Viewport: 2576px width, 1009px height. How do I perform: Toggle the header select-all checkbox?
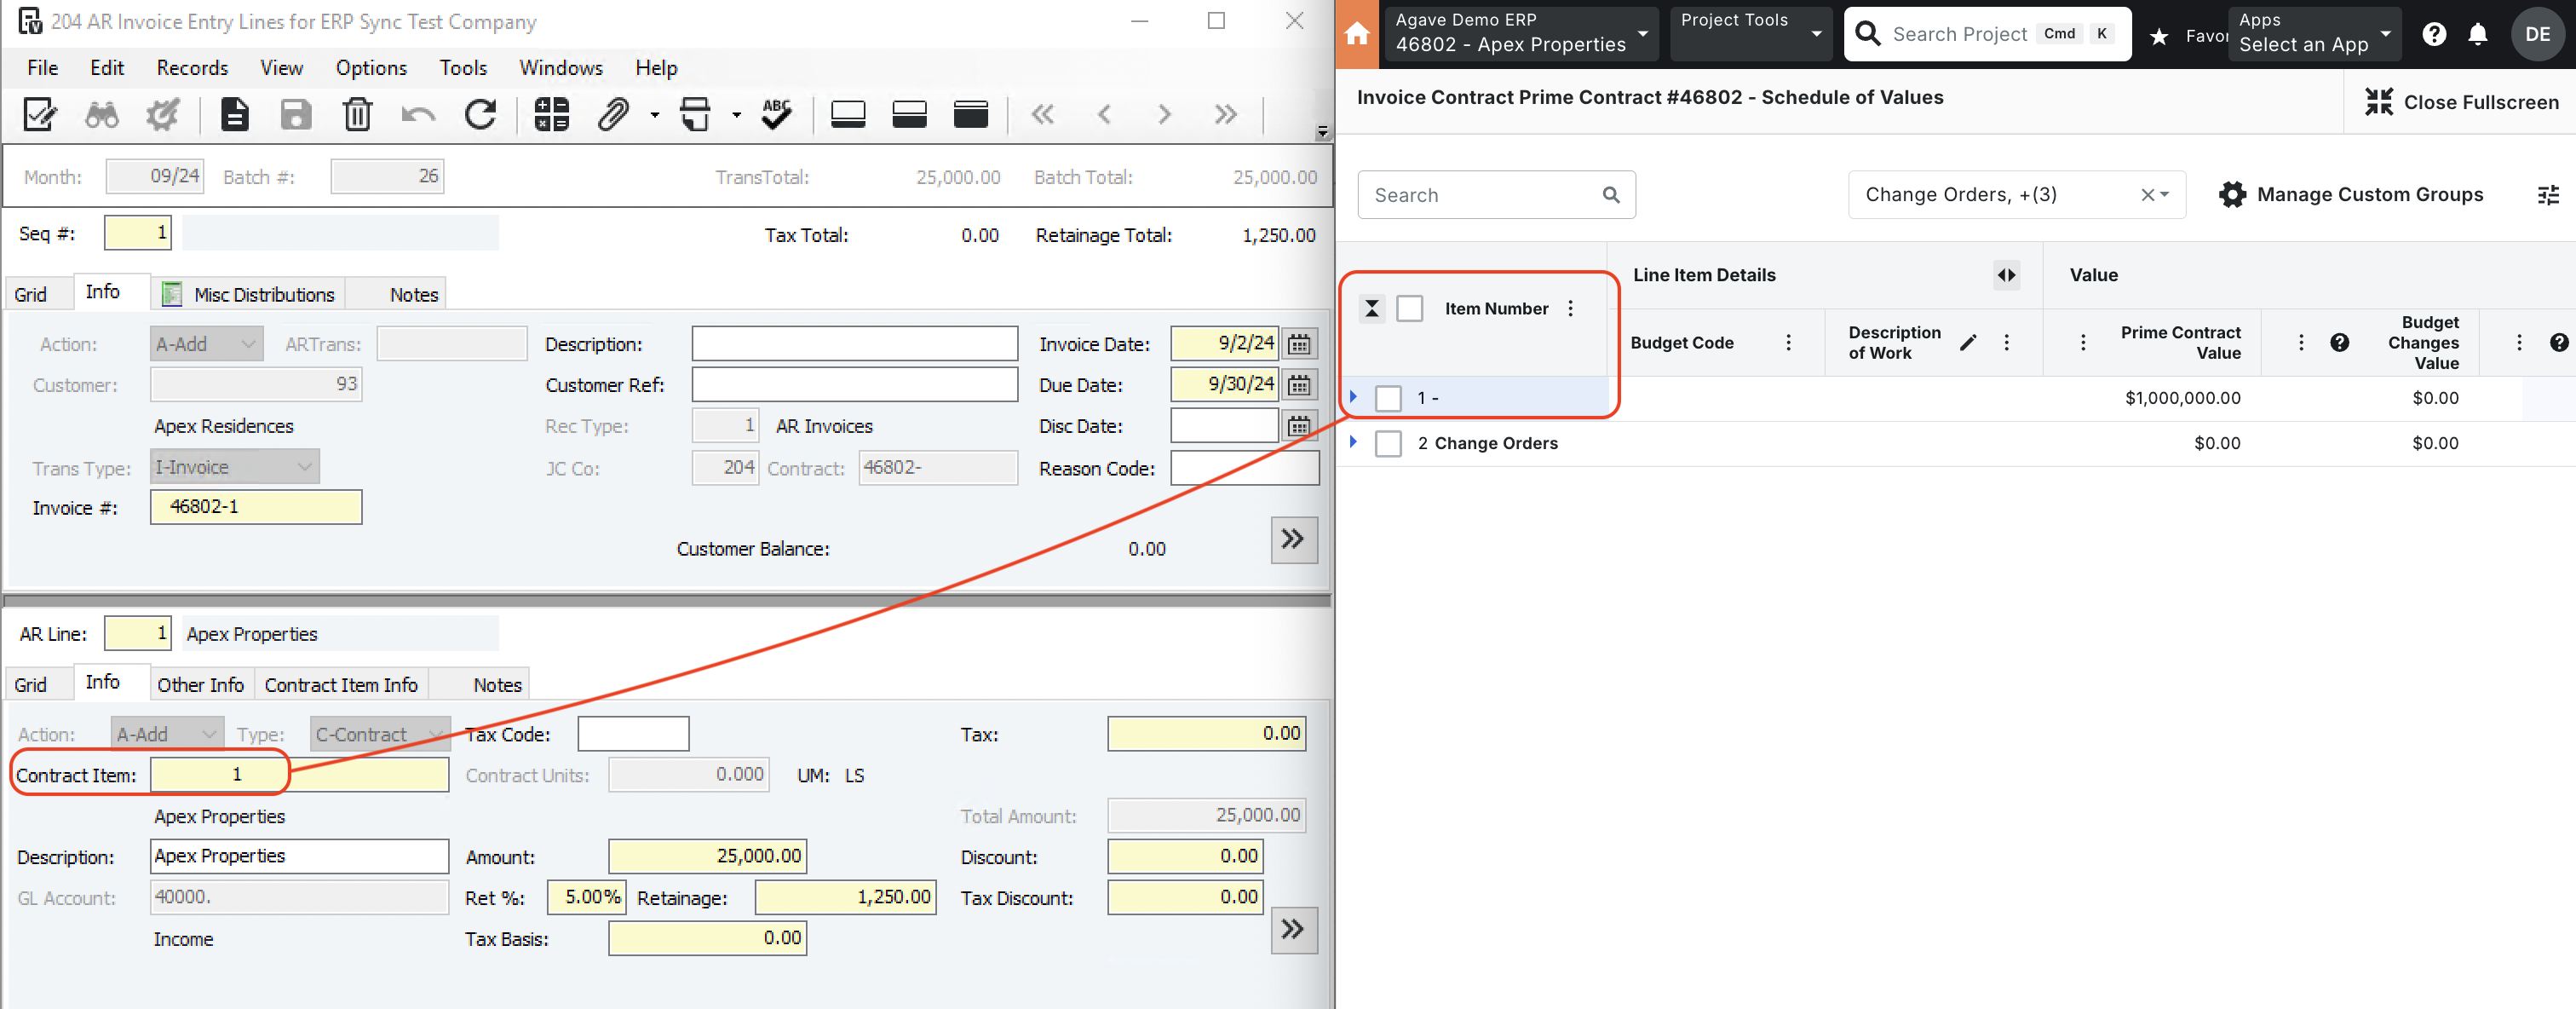(1408, 309)
